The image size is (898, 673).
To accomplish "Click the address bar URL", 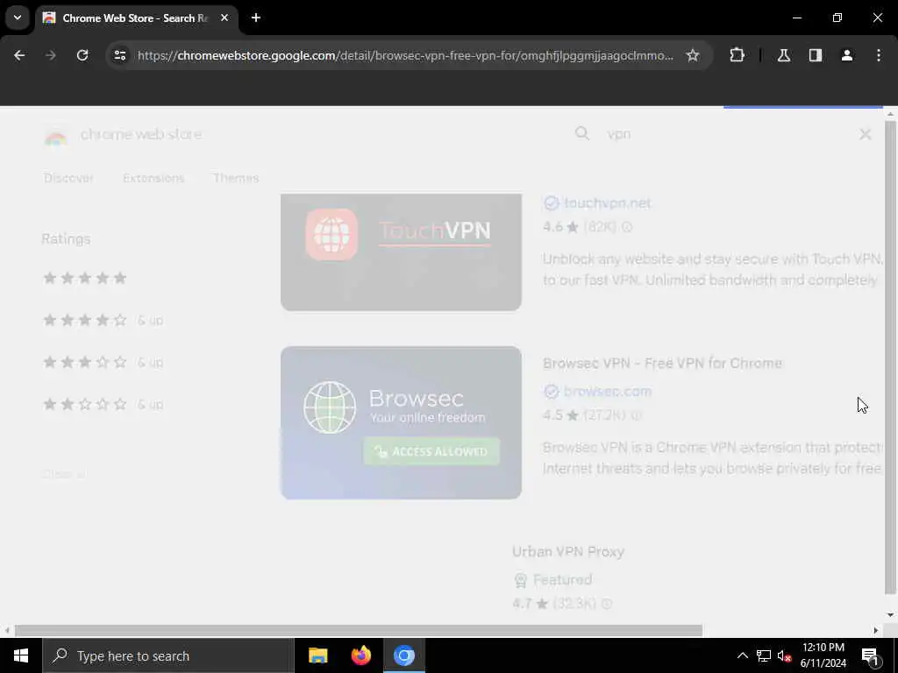I will click(405, 55).
